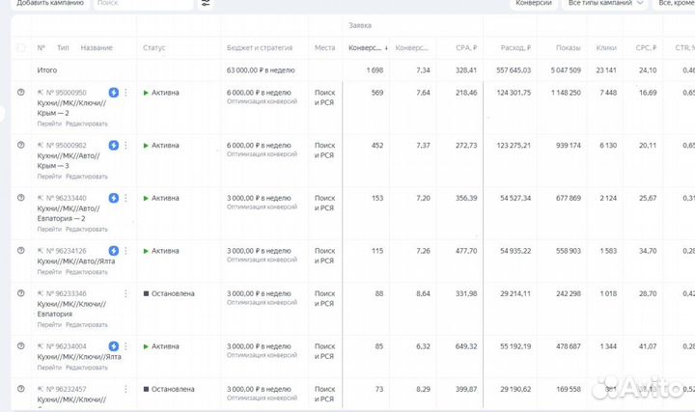
Task: Click 'Редактировать' under campaign 95000950
Action: (87, 124)
